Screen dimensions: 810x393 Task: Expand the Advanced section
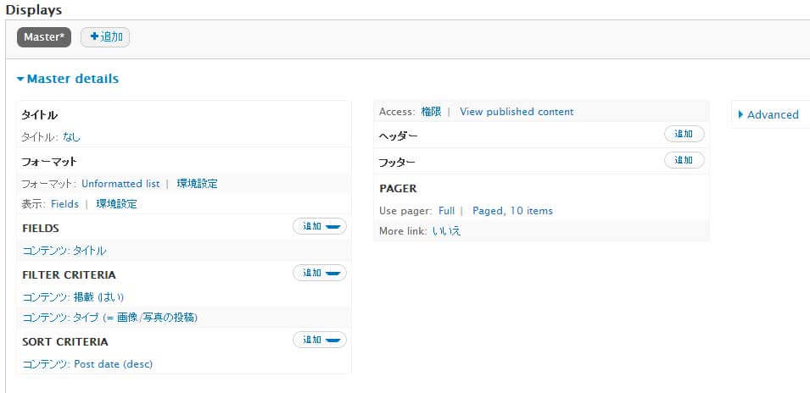[x=768, y=114]
